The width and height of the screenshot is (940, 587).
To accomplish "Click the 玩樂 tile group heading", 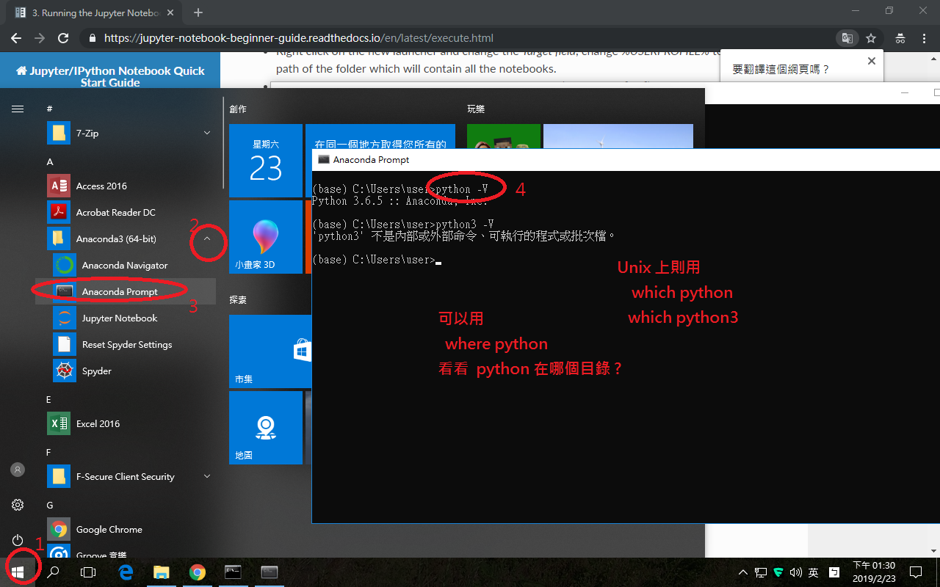I will click(476, 109).
